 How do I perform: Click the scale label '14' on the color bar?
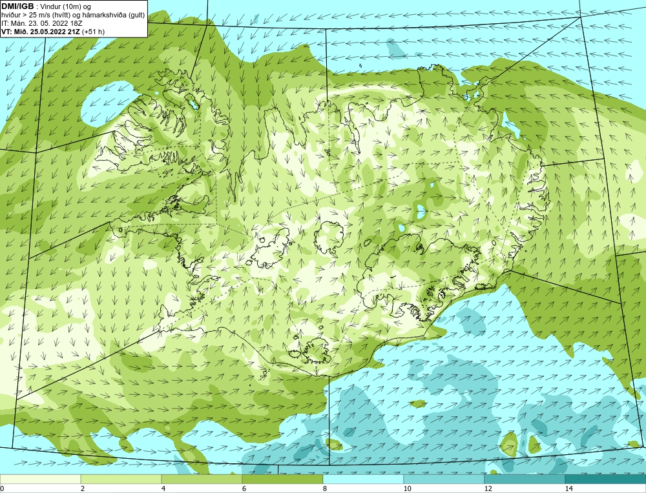[x=568, y=489]
